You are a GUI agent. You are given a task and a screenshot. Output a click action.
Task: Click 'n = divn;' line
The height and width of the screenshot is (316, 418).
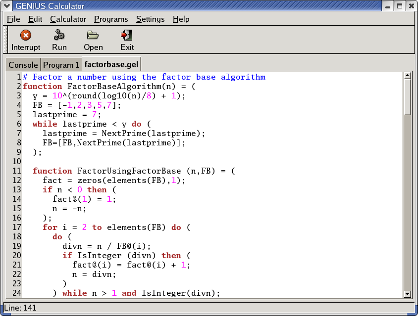click(x=94, y=274)
